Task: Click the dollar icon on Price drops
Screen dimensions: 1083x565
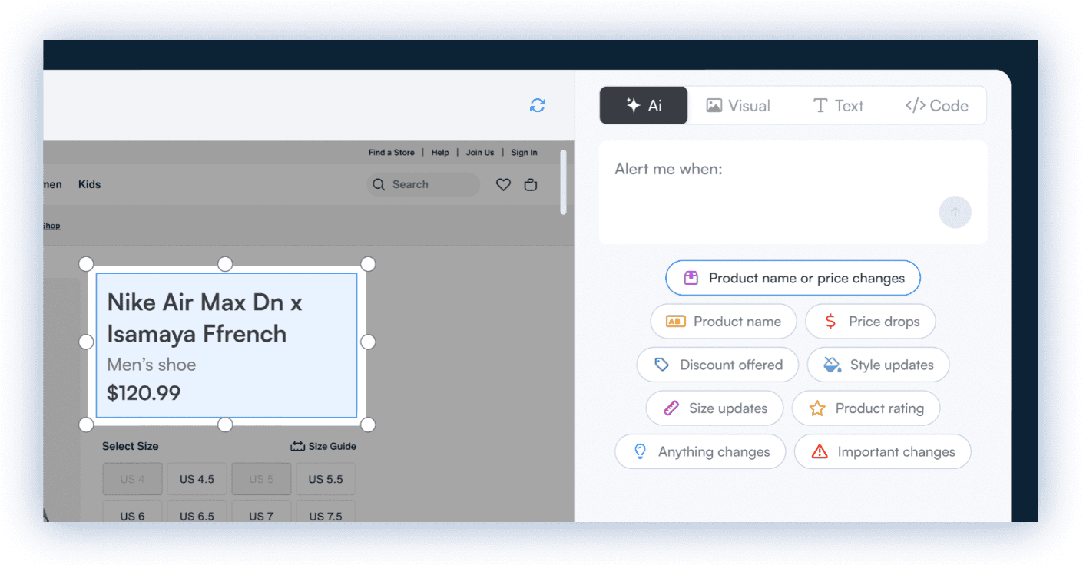Action: coord(830,322)
